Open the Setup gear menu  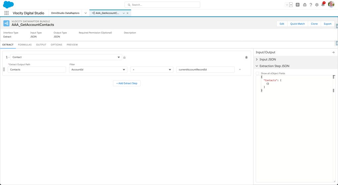coord(317,5)
